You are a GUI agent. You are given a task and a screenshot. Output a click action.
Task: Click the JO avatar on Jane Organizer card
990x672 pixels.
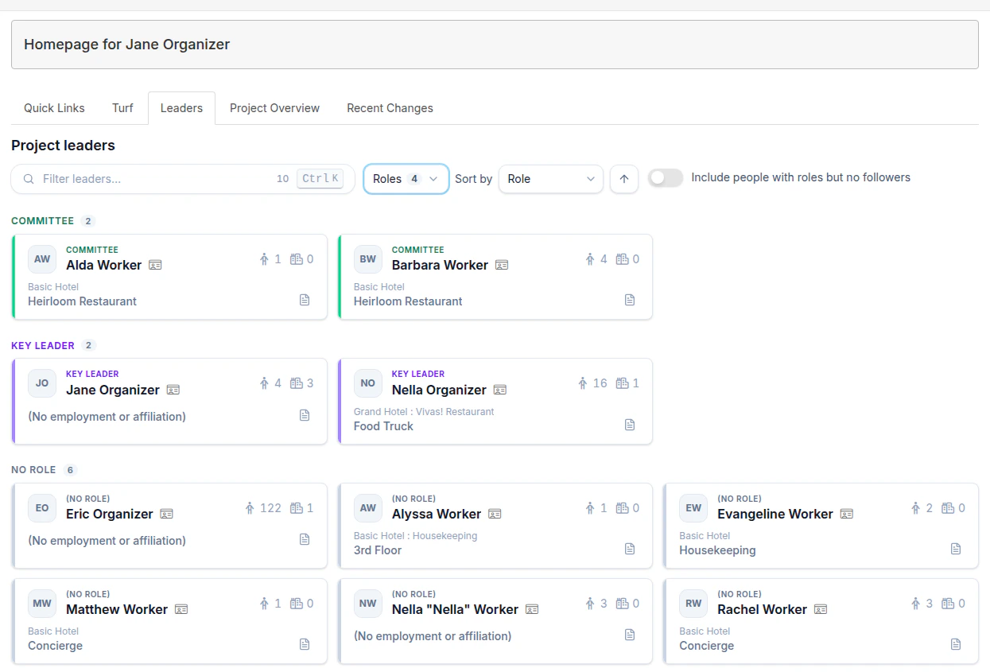point(42,383)
